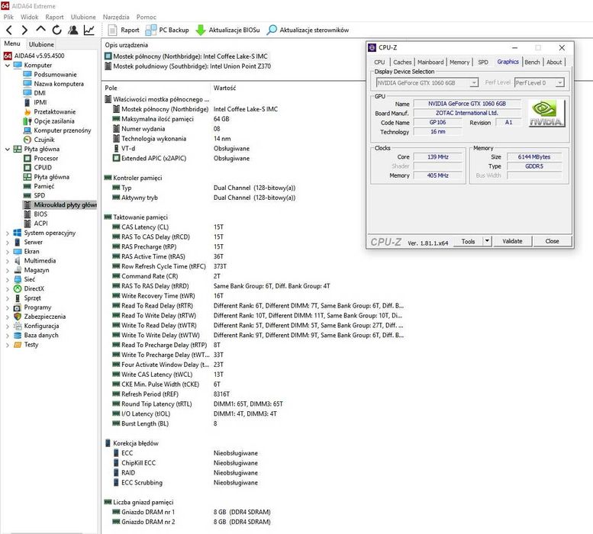Select SPD in the Płyta główna tree
The width and height of the screenshot is (593, 534).
pos(40,195)
